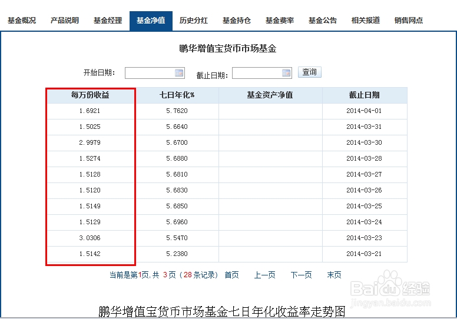The width and height of the screenshot is (457, 319).
Task: Select the date 2014-03-26
Action: pos(364,190)
